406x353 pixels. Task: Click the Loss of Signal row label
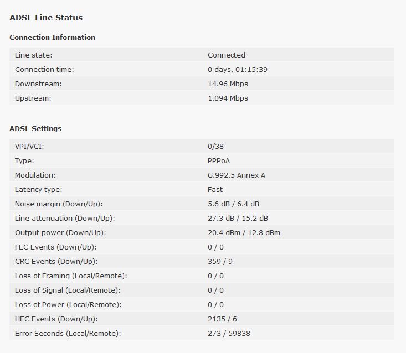(68, 290)
